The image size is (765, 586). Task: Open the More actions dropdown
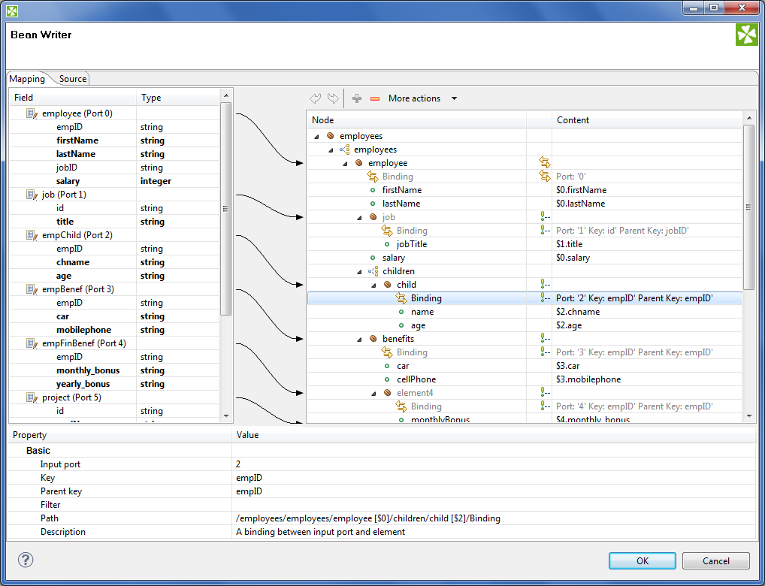(422, 98)
